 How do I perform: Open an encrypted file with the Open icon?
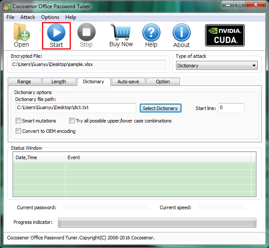click(22, 35)
